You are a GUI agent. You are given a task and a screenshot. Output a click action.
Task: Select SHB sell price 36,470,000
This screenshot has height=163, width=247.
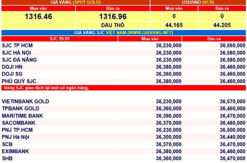[x=232, y=158]
